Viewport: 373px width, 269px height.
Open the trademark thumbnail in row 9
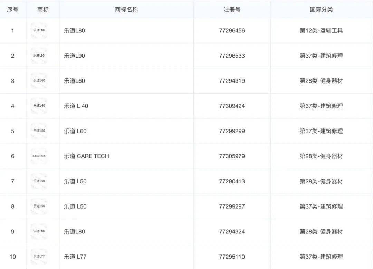click(x=39, y=232)
